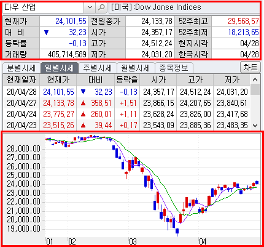The width and height of the screenshot is (264, 247).
Task: Click the red up triangle beside 358.51
Action: tap(83, 103)
